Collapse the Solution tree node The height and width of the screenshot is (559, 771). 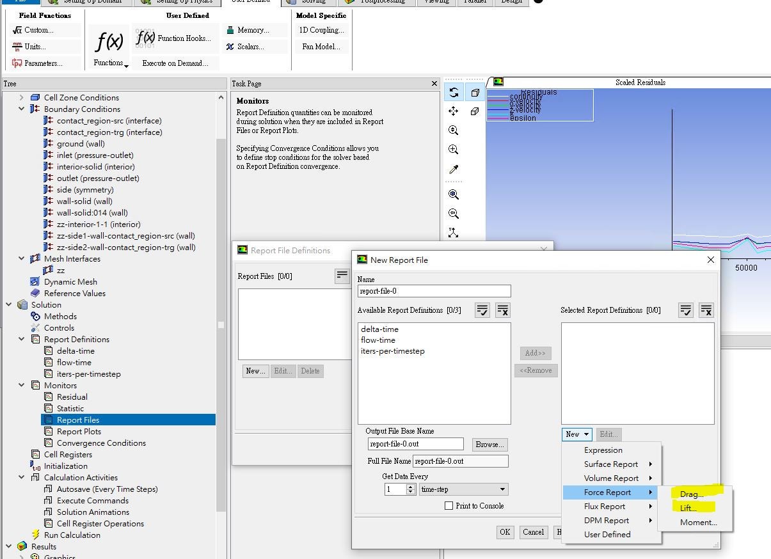point(9,305)
